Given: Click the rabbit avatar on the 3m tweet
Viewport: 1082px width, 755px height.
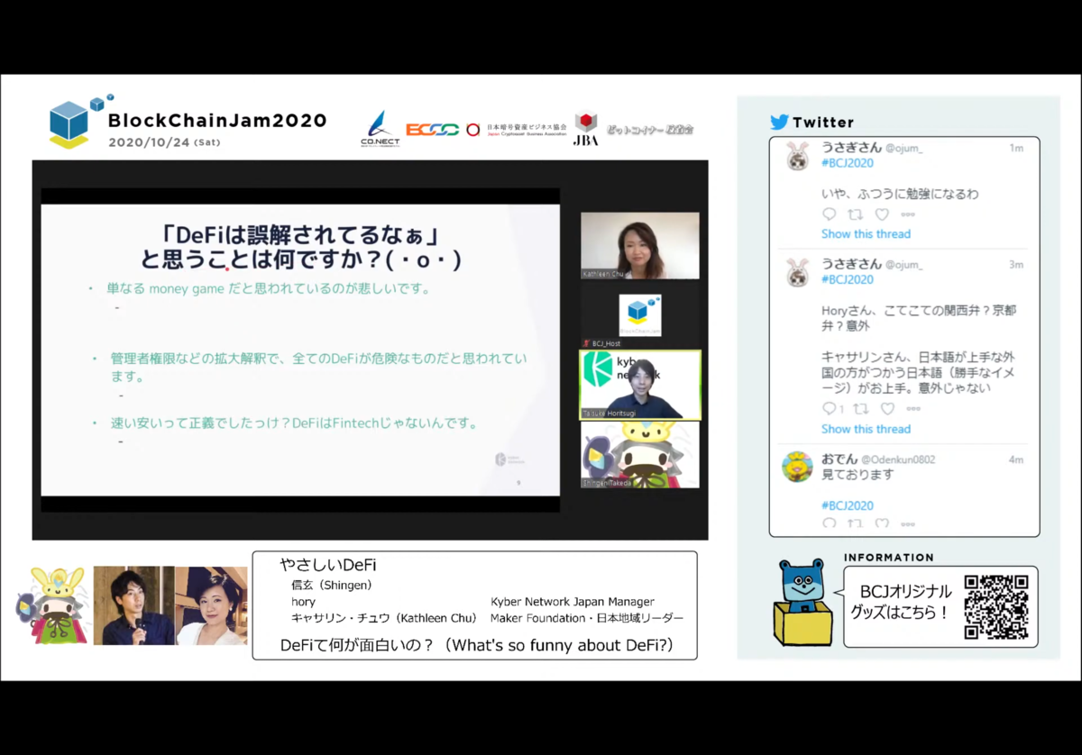Looking at the screenshot, I should pos(798,272).
